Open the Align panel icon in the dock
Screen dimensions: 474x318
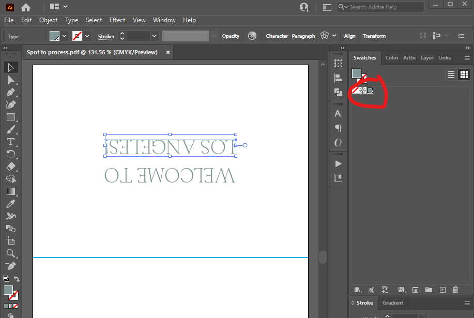338,78
